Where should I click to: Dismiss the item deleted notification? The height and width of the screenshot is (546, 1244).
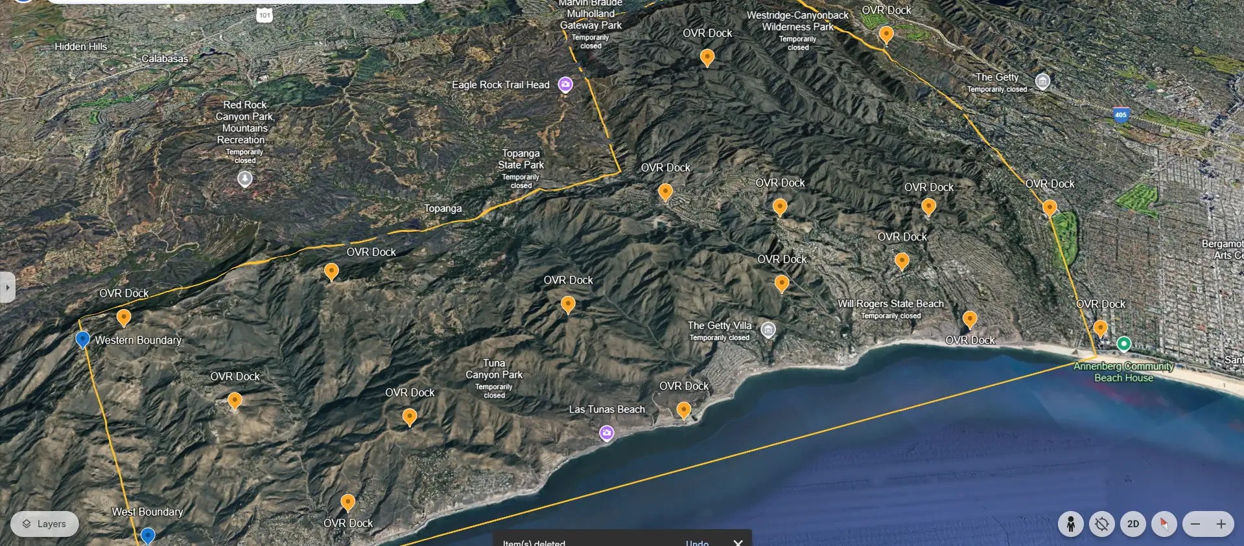point(738,542)
